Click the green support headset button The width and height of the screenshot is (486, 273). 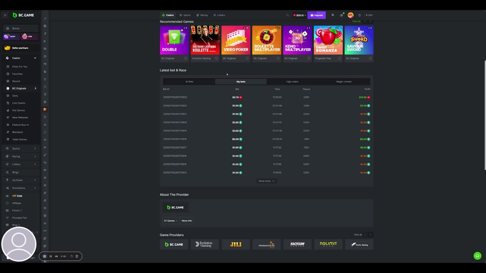click(478, 256)
